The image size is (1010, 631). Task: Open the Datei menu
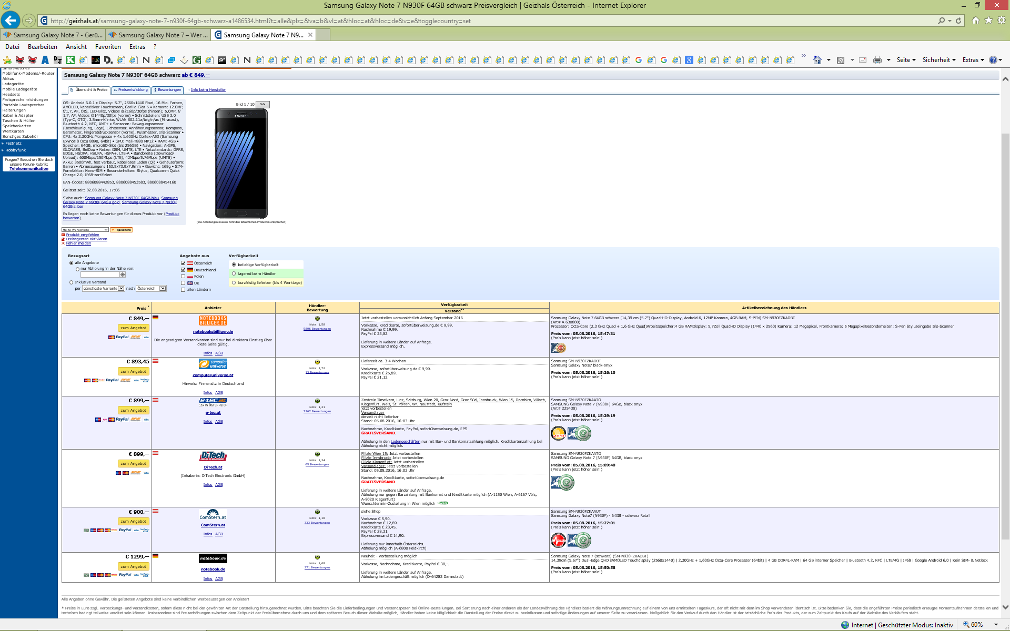tap(12, 47)
